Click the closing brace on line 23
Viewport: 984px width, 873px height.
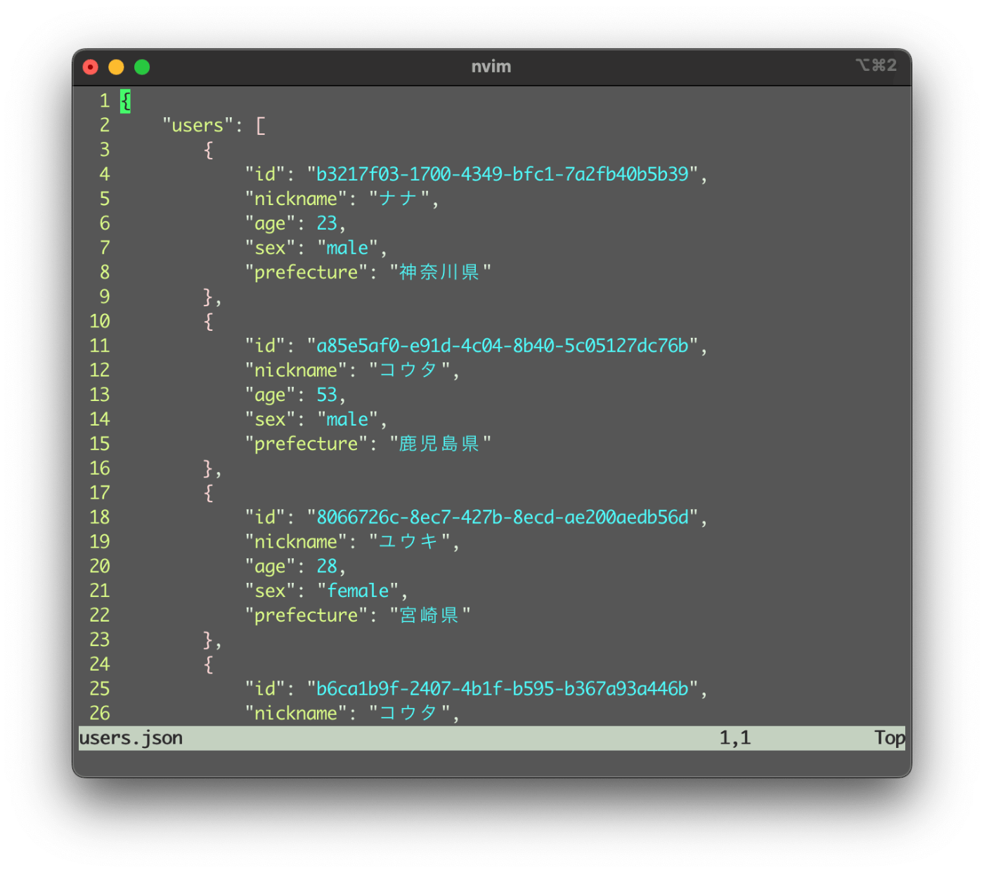(209, 640)
